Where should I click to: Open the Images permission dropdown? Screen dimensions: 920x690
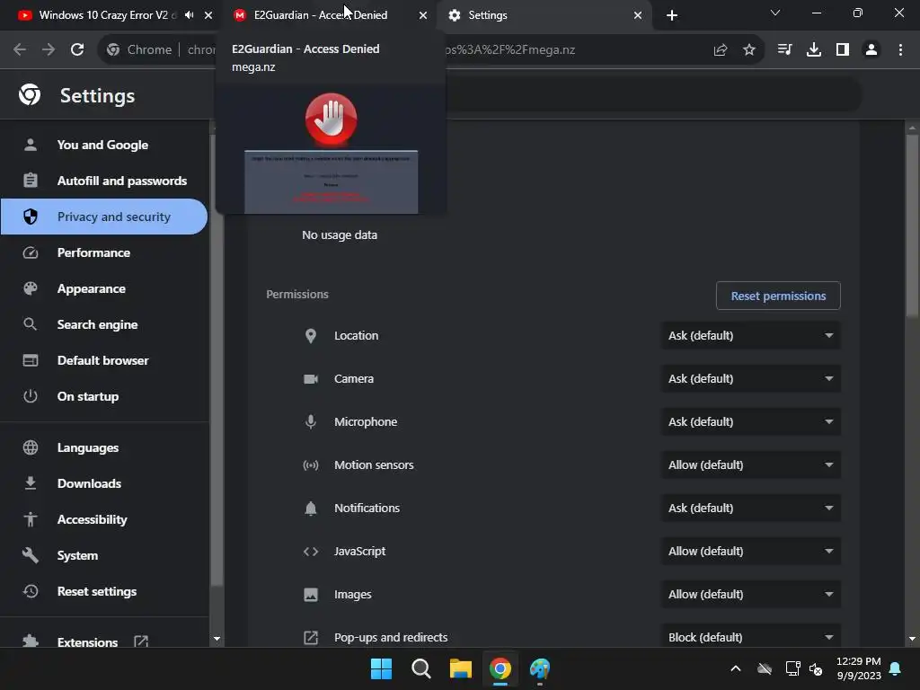[x=751, y=595]
